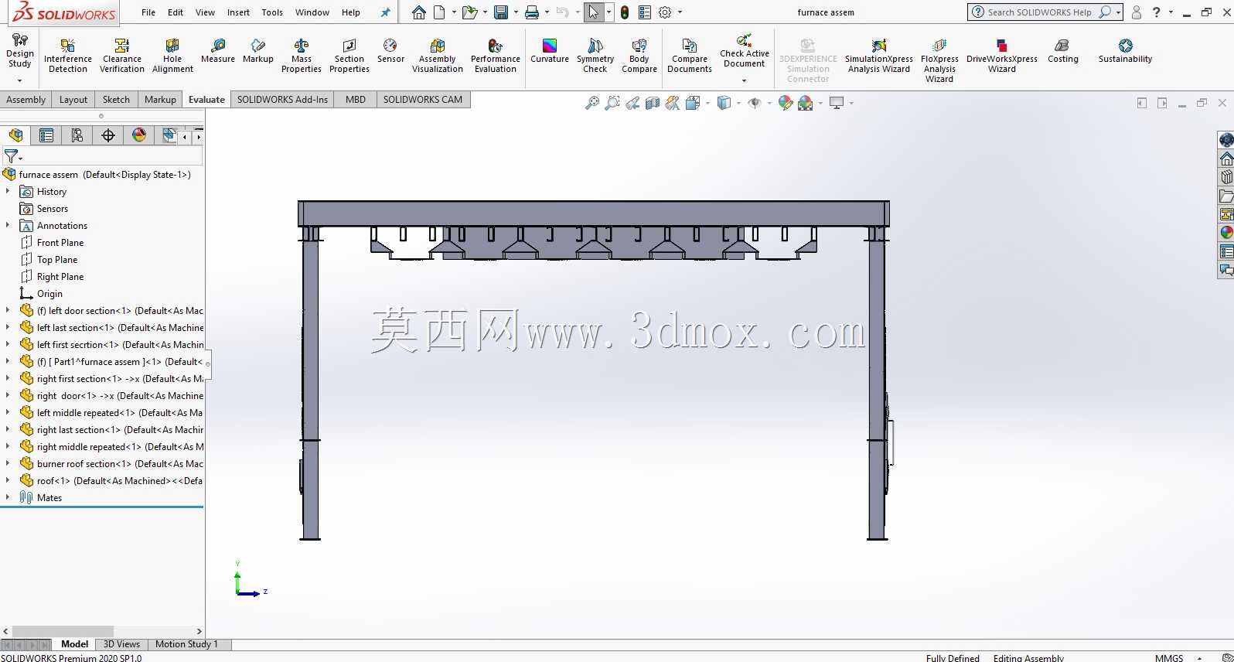The height and width of the screenshot is (662, 1234).
Task: Expand left door section<1> component
Action: click(8, 310)
